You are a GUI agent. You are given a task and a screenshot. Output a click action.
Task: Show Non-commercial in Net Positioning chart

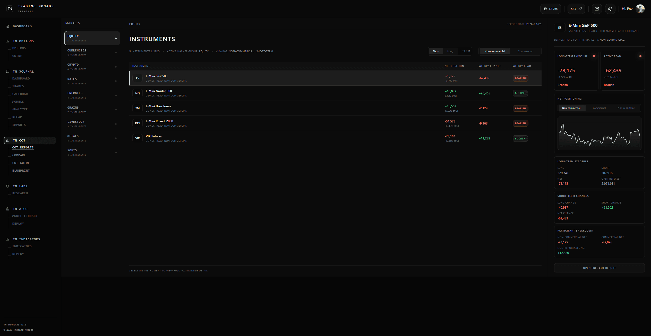[572, 108]
